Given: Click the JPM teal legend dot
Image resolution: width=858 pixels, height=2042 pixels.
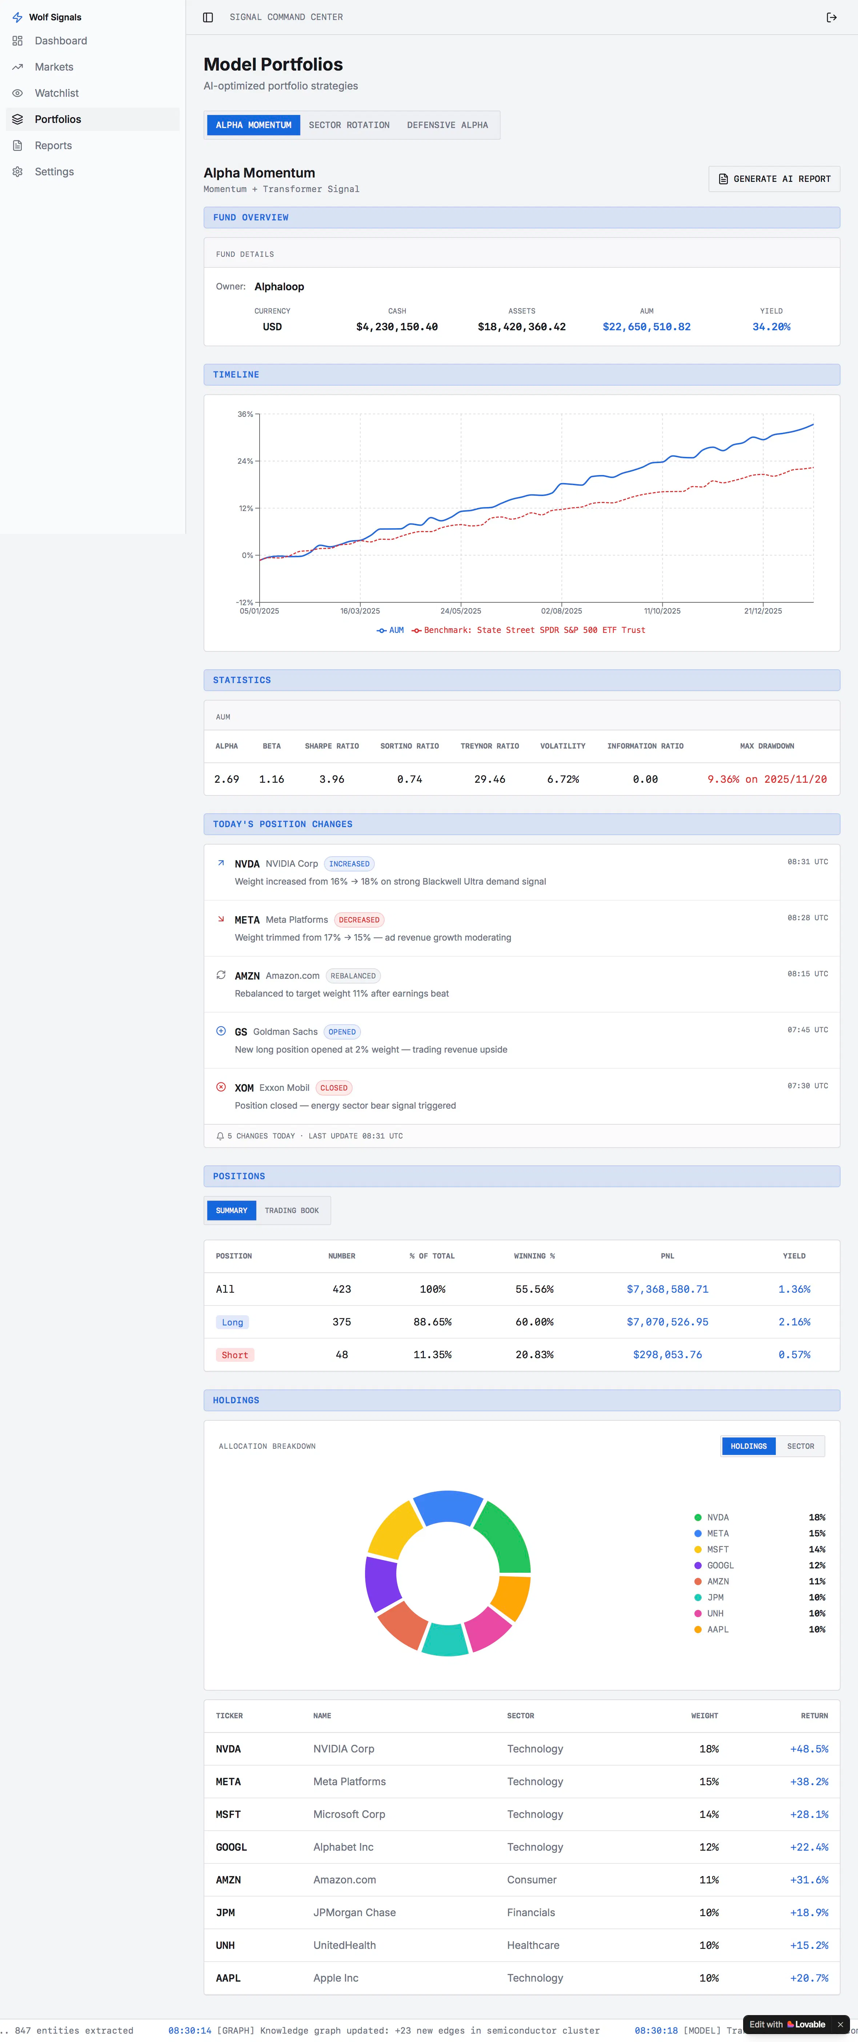Looking at the screenshot, I should [698, 1597].
